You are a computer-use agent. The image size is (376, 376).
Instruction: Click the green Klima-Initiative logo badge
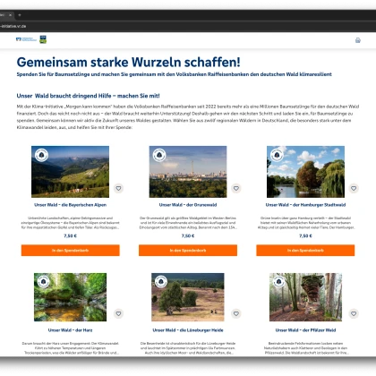(x=43, y=39)
